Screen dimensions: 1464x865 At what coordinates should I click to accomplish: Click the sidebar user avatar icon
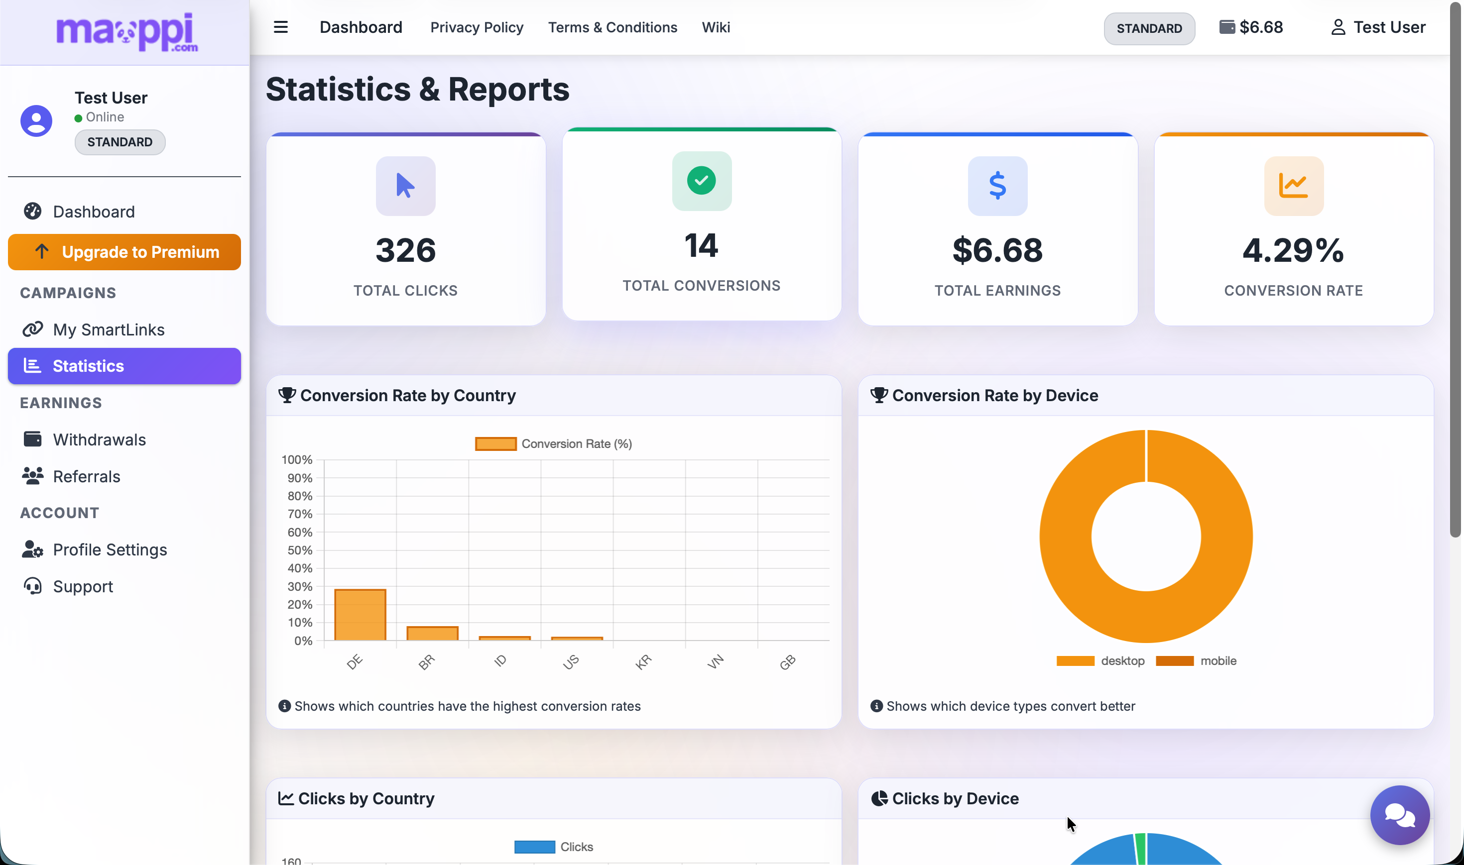pos(36,120)
